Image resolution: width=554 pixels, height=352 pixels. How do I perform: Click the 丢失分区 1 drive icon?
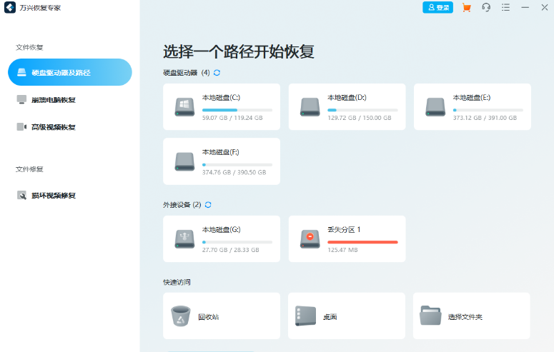[x=310, y=239]
